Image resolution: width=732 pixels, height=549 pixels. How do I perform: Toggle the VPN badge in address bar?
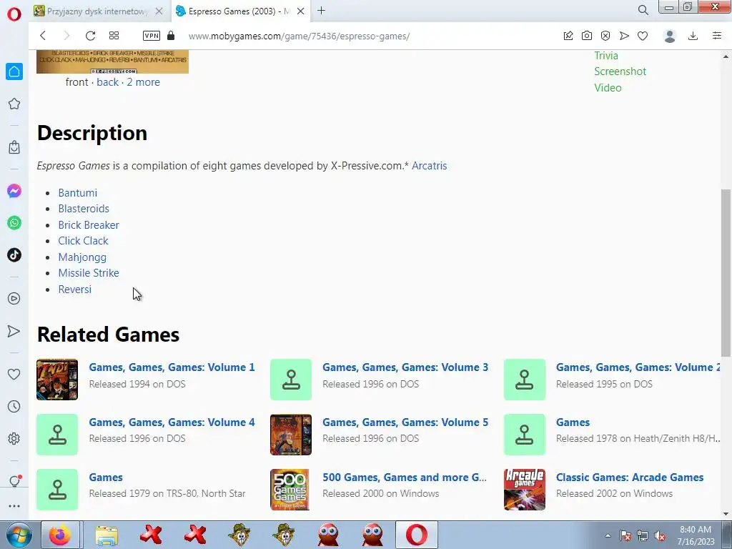152,36
